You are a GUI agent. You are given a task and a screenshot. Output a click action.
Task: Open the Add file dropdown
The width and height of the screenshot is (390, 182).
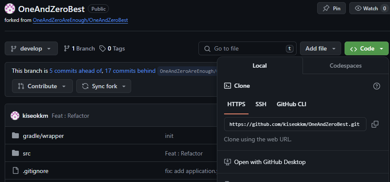pos(321,48)
